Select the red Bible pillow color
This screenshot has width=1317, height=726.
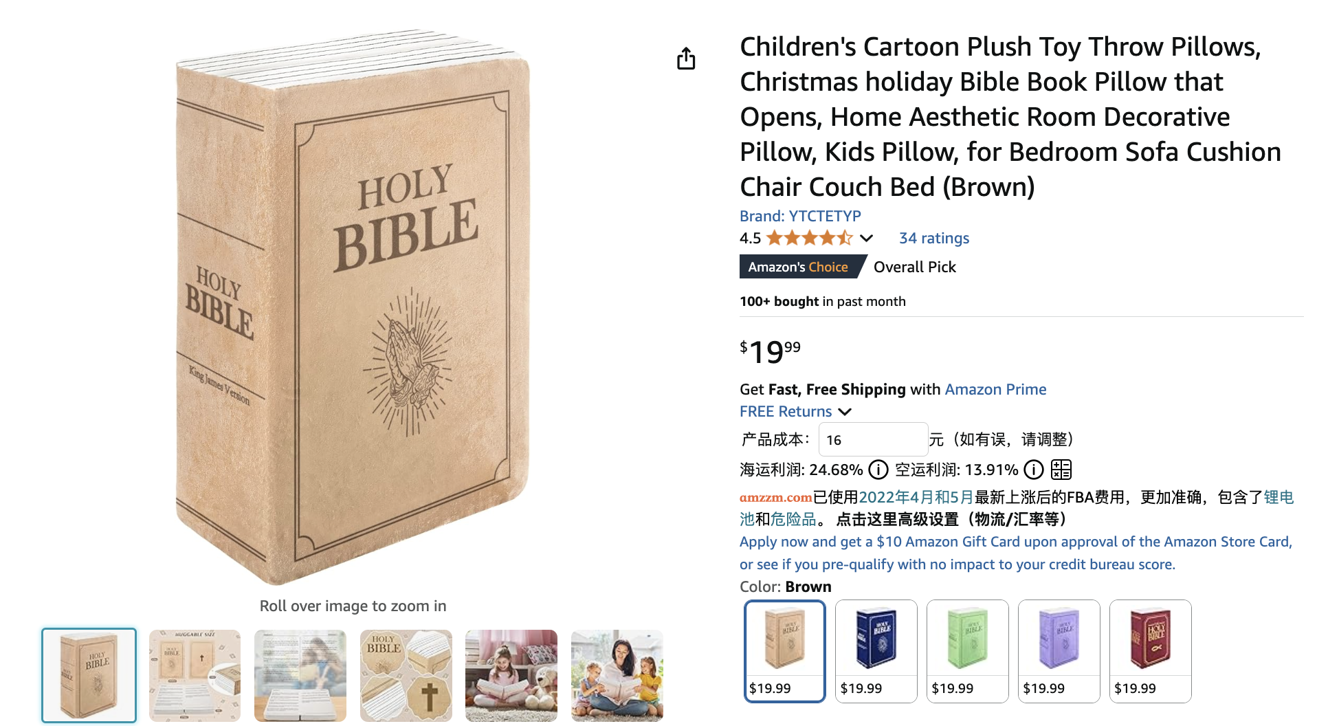[1150, 650]
